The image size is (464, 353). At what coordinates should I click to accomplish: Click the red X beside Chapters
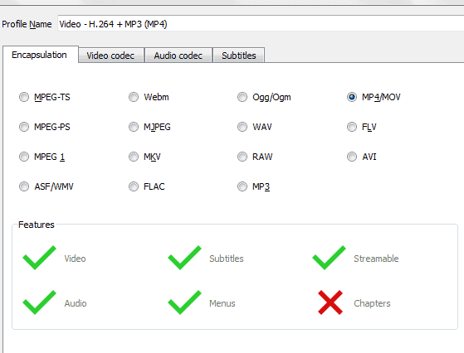pos(330,302)
